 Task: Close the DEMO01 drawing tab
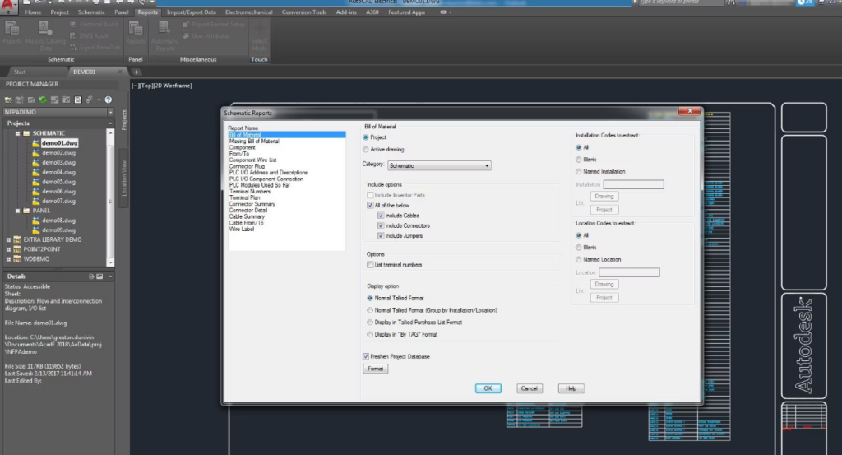click(x=120, y=72)
